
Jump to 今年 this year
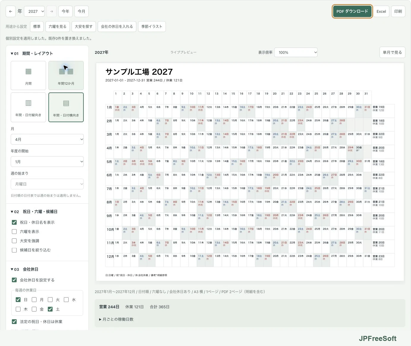65,11
